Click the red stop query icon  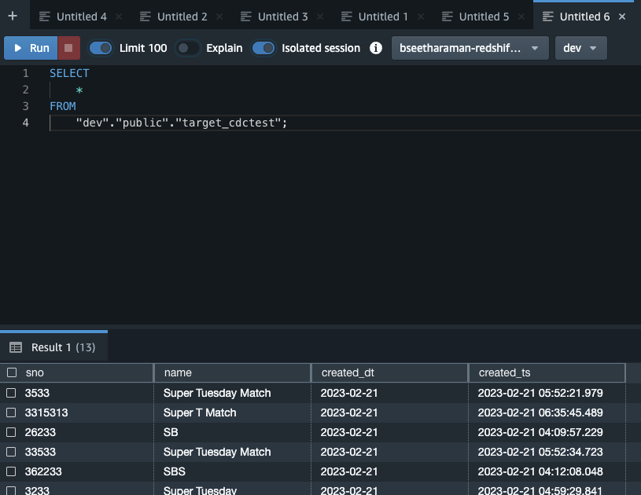tap(68, 48)
